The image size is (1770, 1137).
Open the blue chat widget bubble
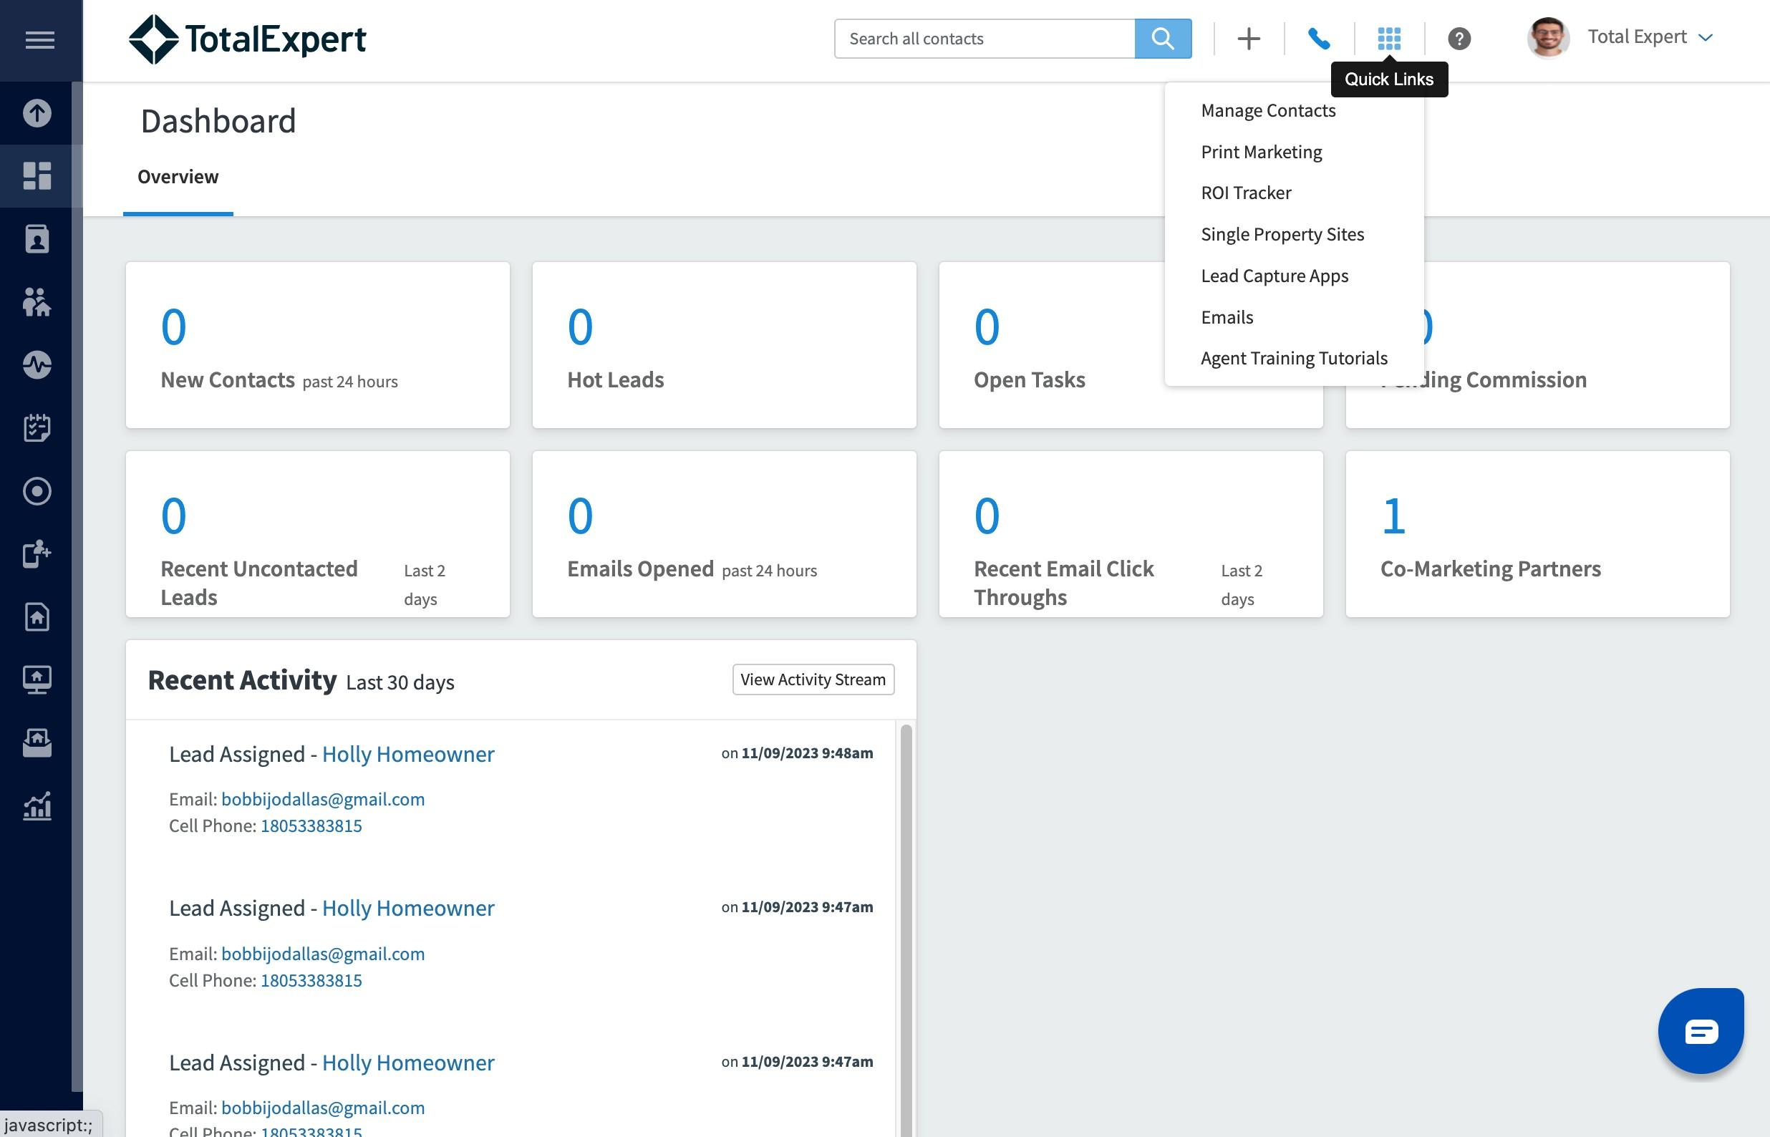pos(1701,1031)
